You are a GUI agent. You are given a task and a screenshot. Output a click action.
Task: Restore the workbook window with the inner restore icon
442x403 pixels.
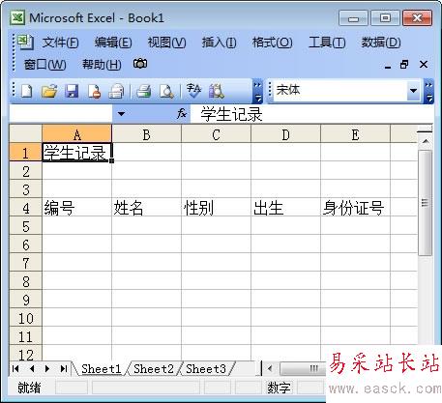click(x=404, y=65)
